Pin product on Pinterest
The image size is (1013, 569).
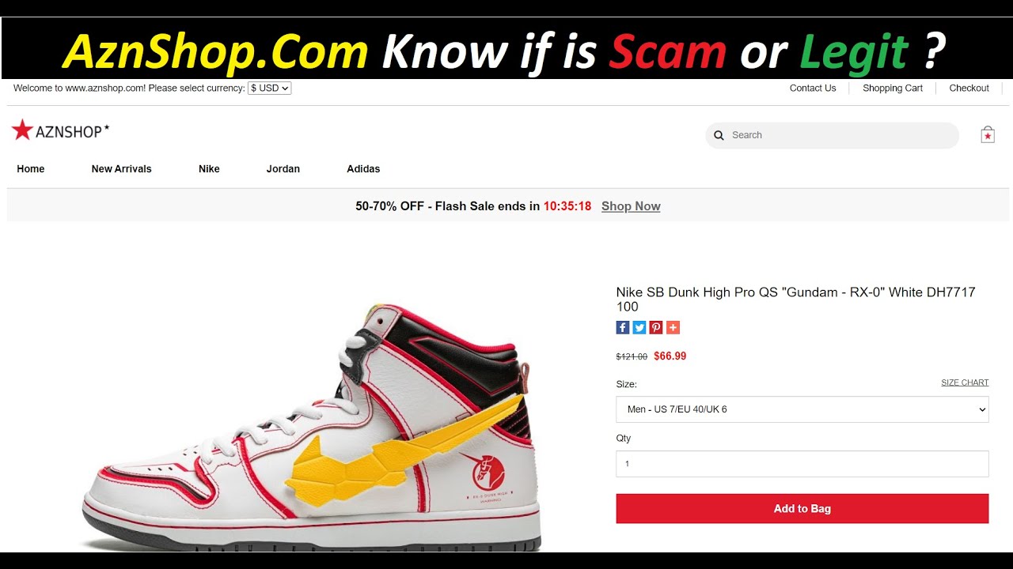coord(656,327)
